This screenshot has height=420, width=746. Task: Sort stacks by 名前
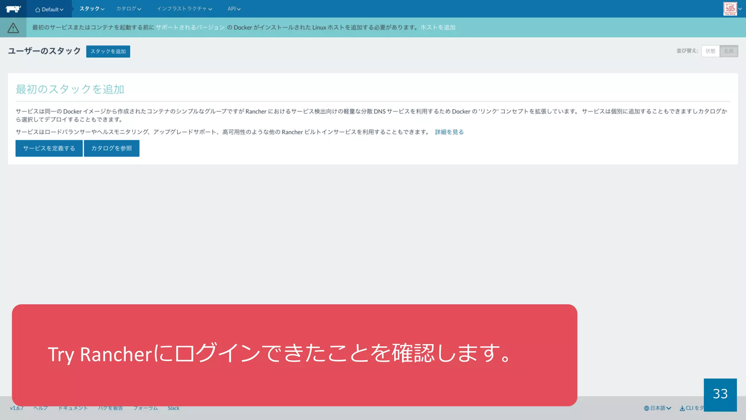tap(729, 51)
